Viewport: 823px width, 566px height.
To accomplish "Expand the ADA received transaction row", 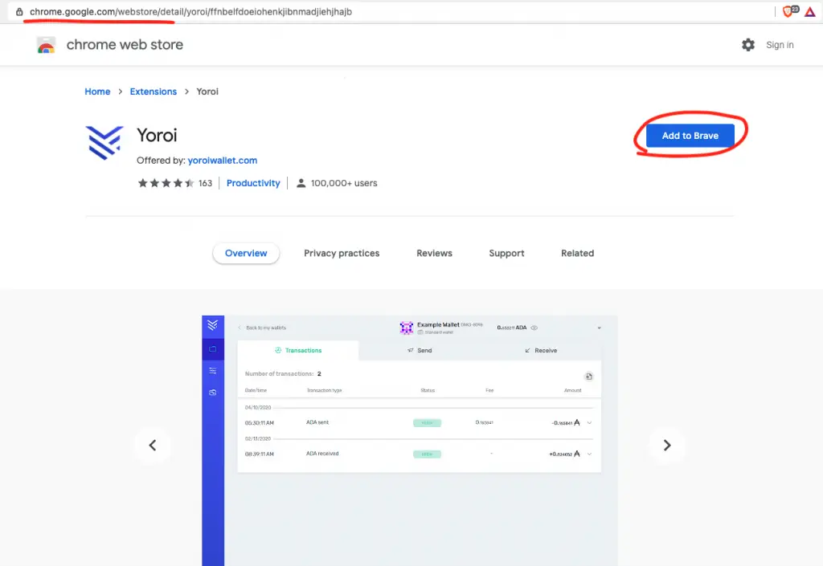I will tap(589, 454).
